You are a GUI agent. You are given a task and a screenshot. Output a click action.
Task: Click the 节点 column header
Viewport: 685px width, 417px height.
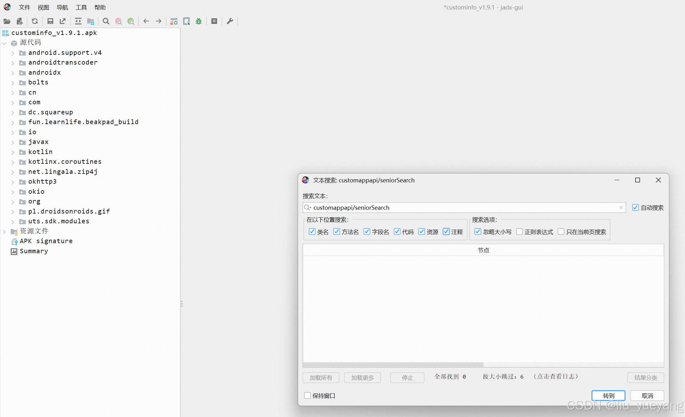pyautogui.click(x=483, y=250)
